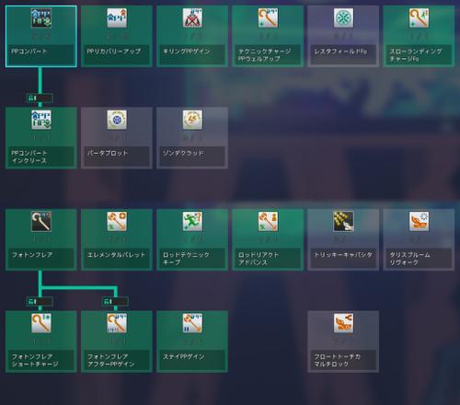Image resolution: width=460 pixels, height=405 pixels.
Task: Select the ステイPPゲイン skill icon
Action: 192,323
